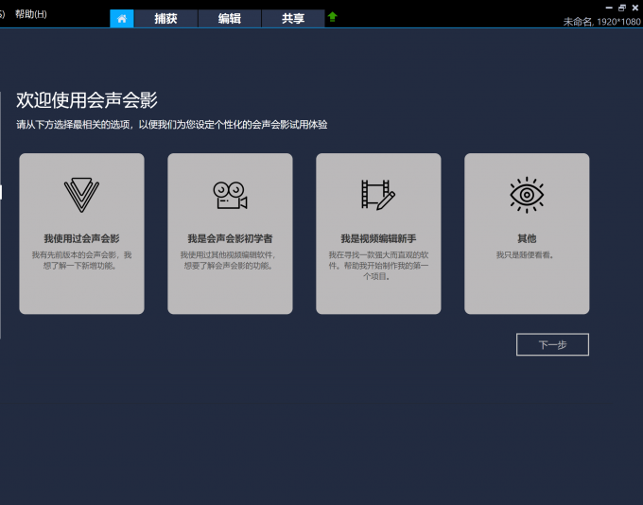
Task: Close the VideoStudio window
Action: (x=635, y=8)
